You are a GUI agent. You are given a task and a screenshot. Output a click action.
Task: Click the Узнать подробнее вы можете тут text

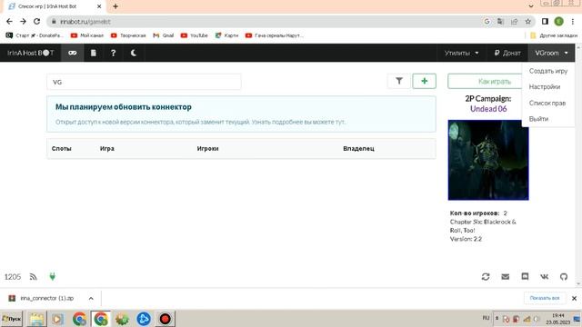298,122
